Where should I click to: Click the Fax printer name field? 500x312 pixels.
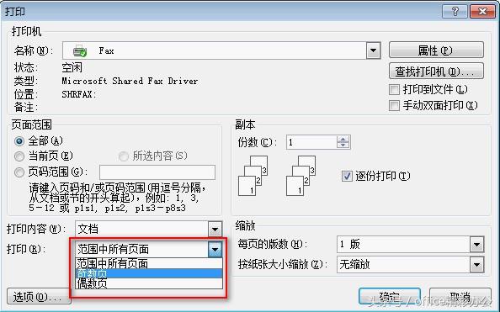pyautogui.click(x=221, y=50)
